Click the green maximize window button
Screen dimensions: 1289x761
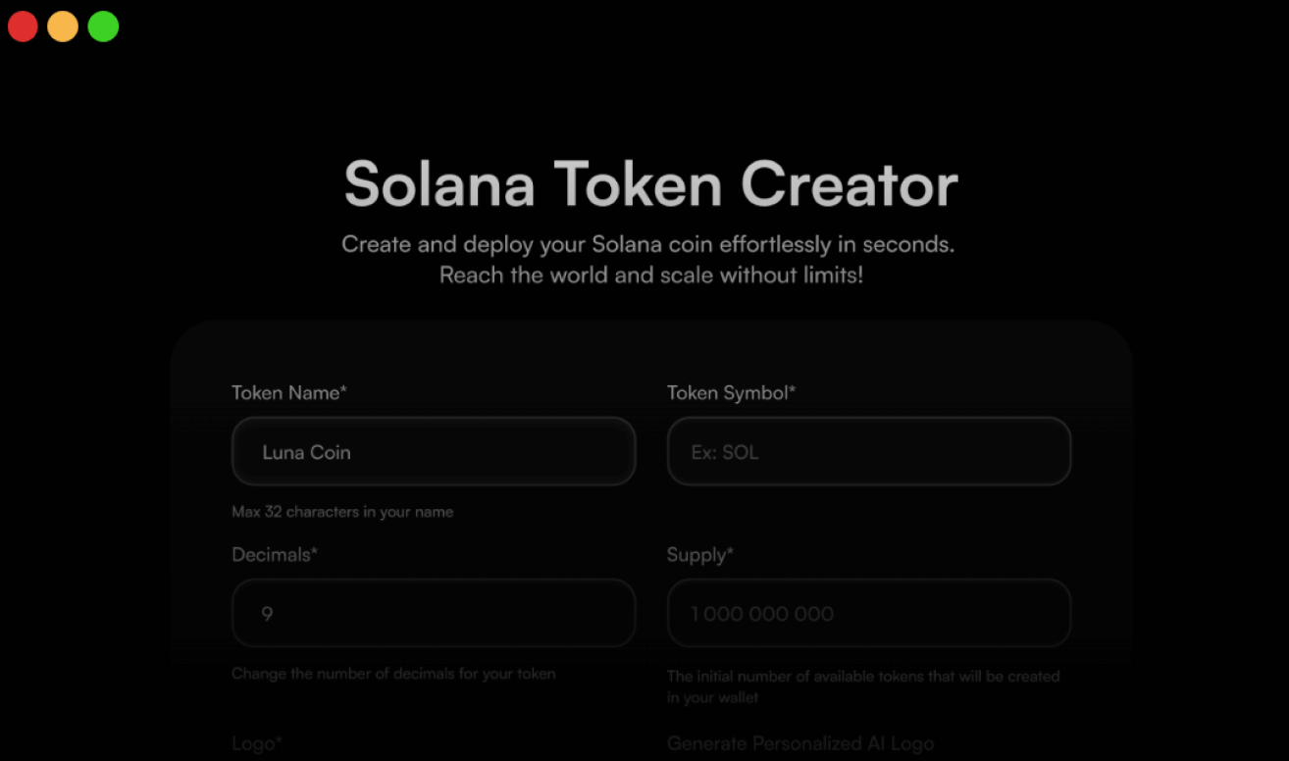(103, 26)
